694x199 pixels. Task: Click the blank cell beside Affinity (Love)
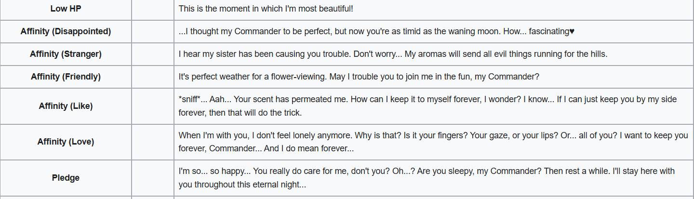pyautogui.click(x=153, y=142)
